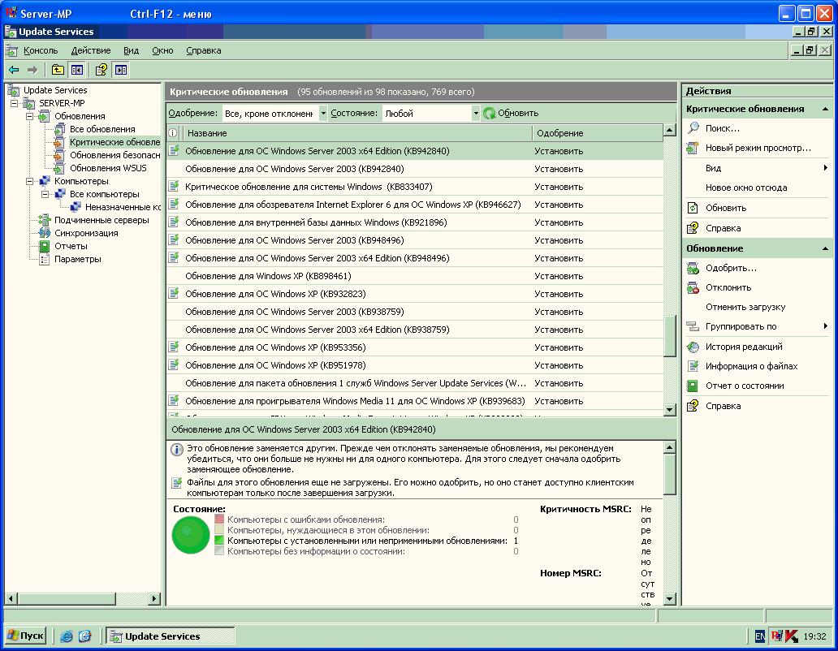838x651 pixels.
Task: Select Обновления WSUS tree item
Action: [x=108, y=168]
